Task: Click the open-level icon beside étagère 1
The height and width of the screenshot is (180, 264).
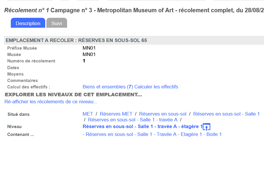Action: [x=207, y=127]
